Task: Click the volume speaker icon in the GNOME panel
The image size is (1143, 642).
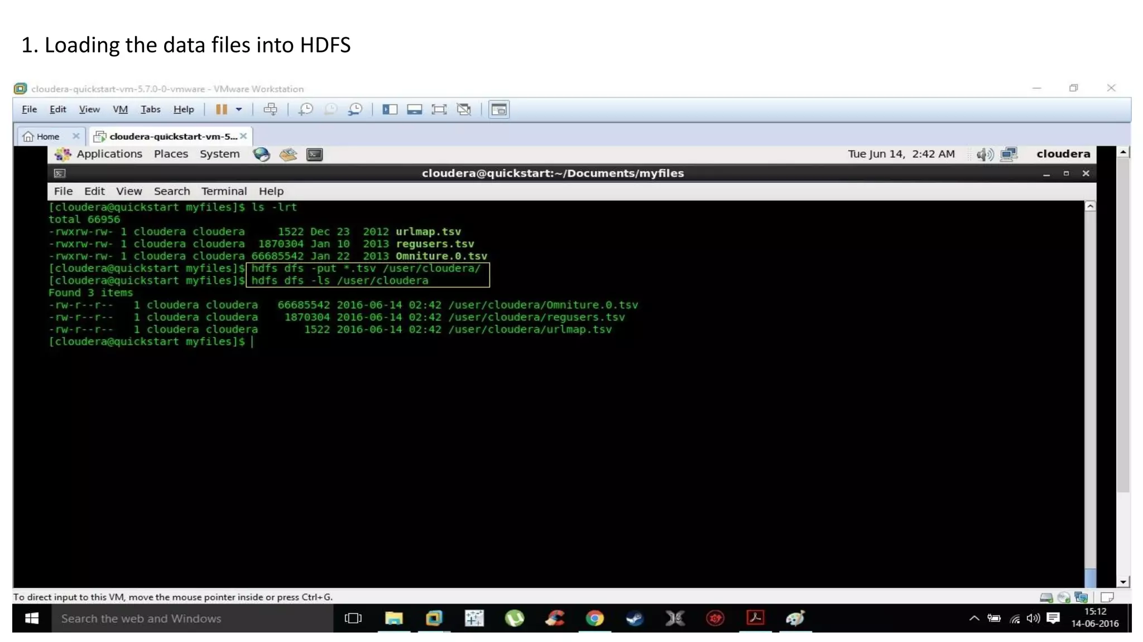Action: [x=985, y=154]
